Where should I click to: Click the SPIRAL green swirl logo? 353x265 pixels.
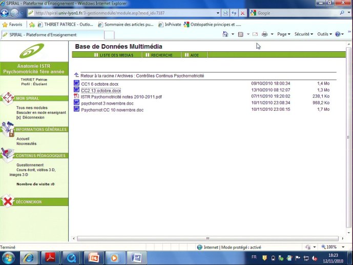pos(32,51)
